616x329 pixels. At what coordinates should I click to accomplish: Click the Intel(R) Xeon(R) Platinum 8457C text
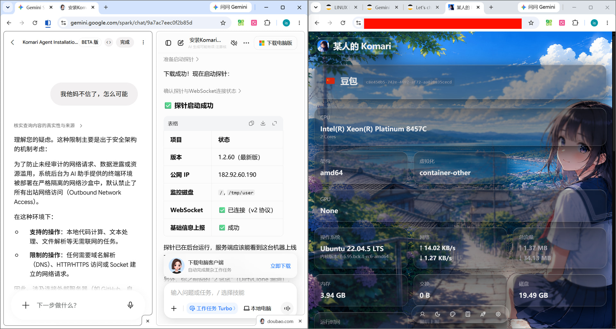(x=373, y=129)
